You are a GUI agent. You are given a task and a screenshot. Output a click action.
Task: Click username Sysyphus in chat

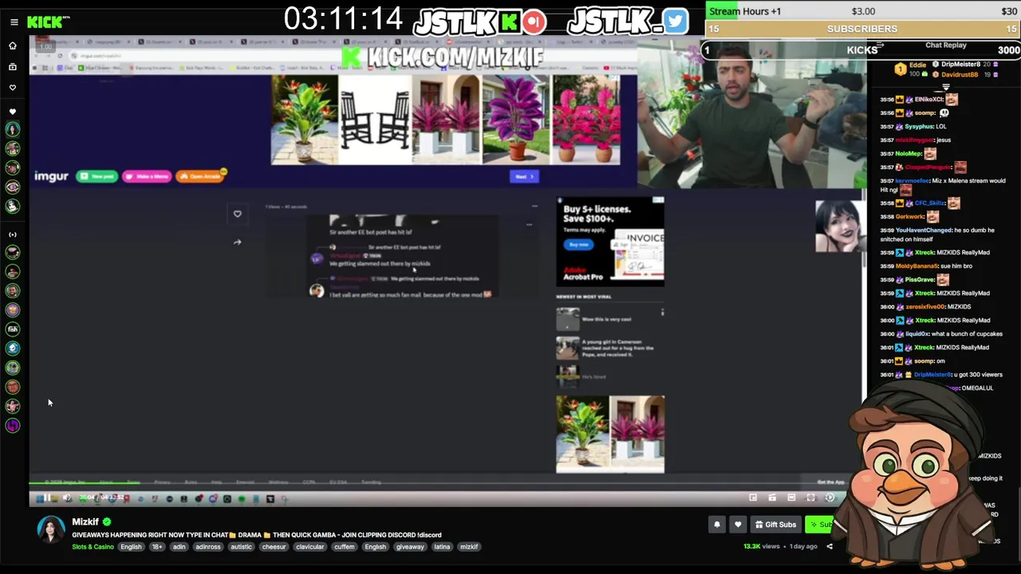[x=919, y=126]
